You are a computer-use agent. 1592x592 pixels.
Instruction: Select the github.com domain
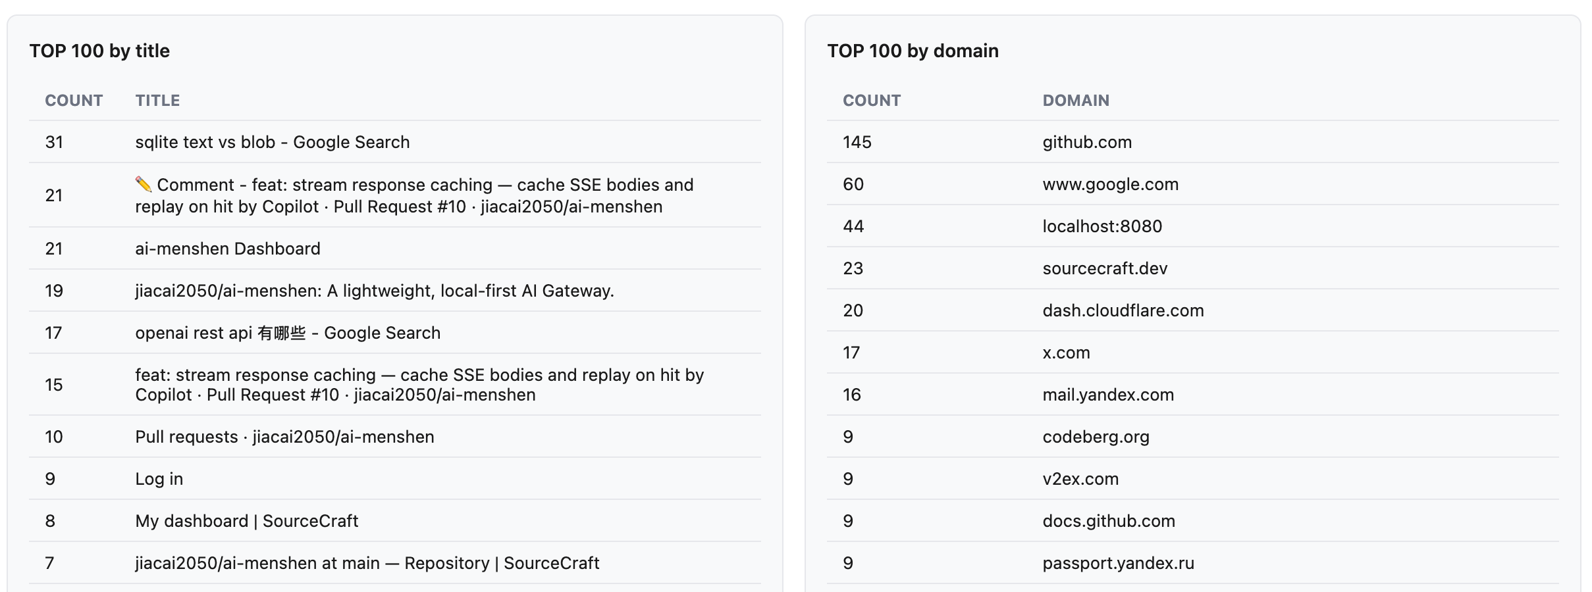click(1087, 142)
